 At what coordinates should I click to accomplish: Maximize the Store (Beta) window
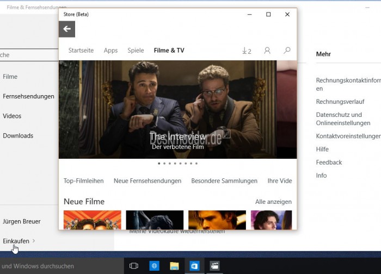click(268, 15)
